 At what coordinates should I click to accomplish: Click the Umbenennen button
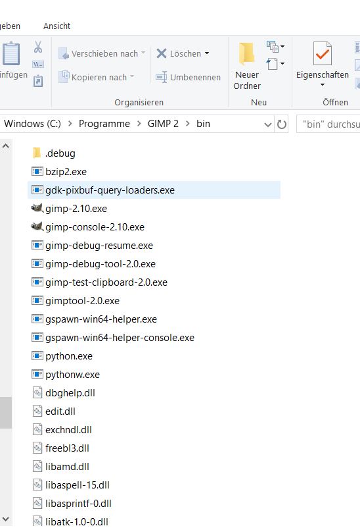point(188,77)
